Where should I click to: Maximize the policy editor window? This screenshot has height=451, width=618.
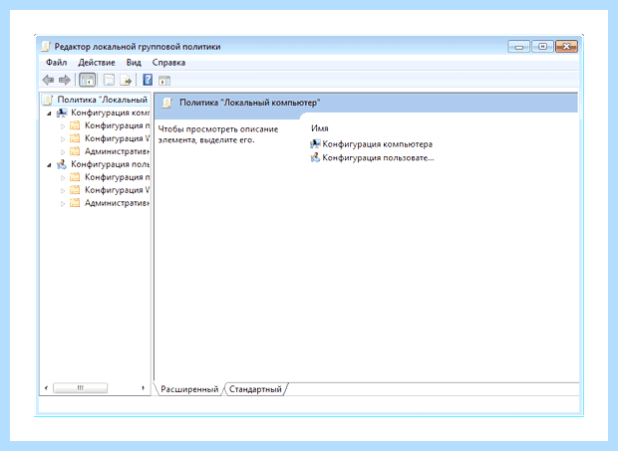tap(542, 47)
